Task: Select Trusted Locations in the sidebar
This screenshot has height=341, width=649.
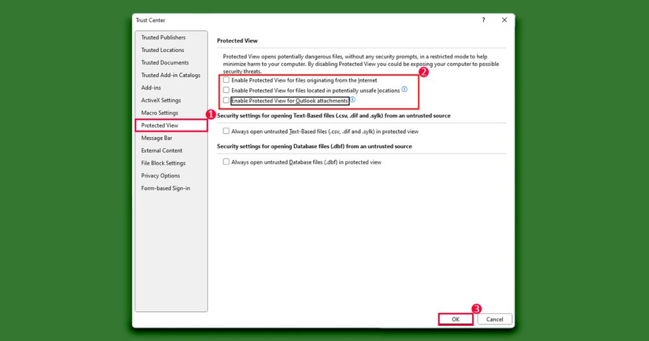Action: click(x=163, y=50)
